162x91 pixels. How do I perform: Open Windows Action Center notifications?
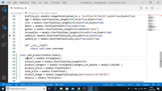[158, 89]
